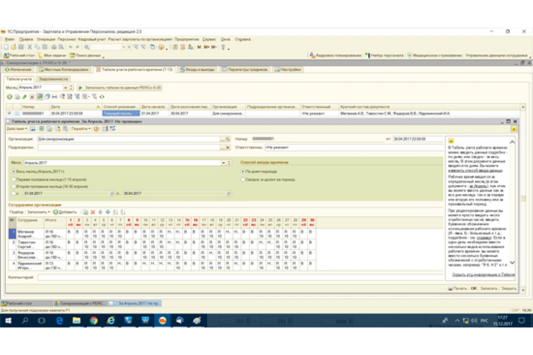Click the red delete mark icon in the list toolbar
The image size is (533, 355).
point(32,96)
